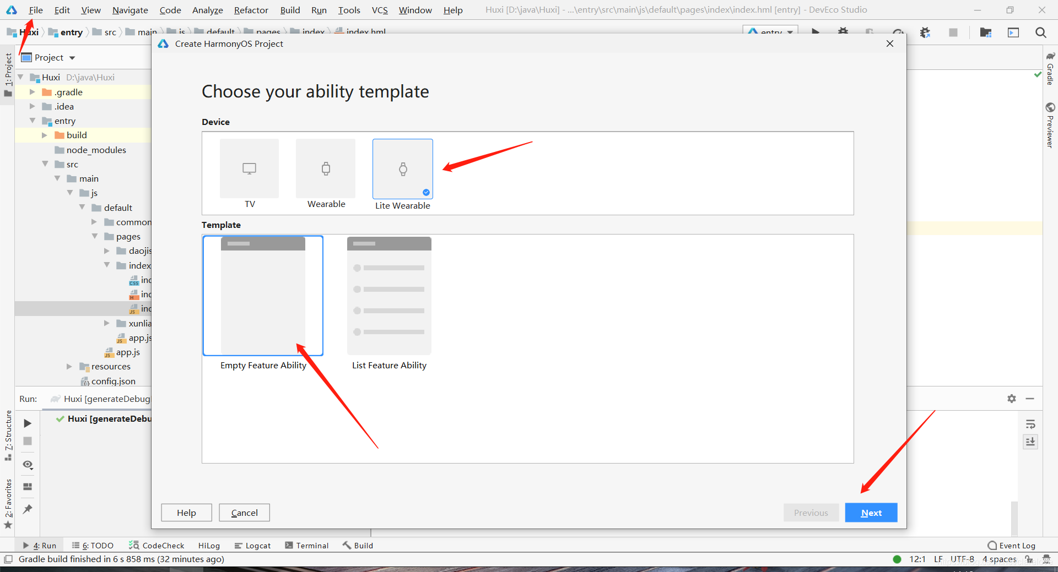Click the Rerun play icon in Run panel

click(28, 423)
